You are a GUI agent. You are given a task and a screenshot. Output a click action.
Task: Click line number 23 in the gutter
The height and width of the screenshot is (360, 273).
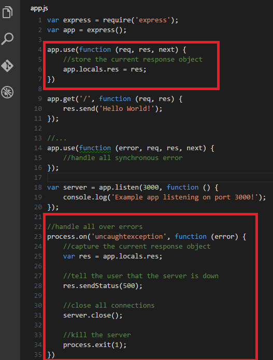coord(38,237)
